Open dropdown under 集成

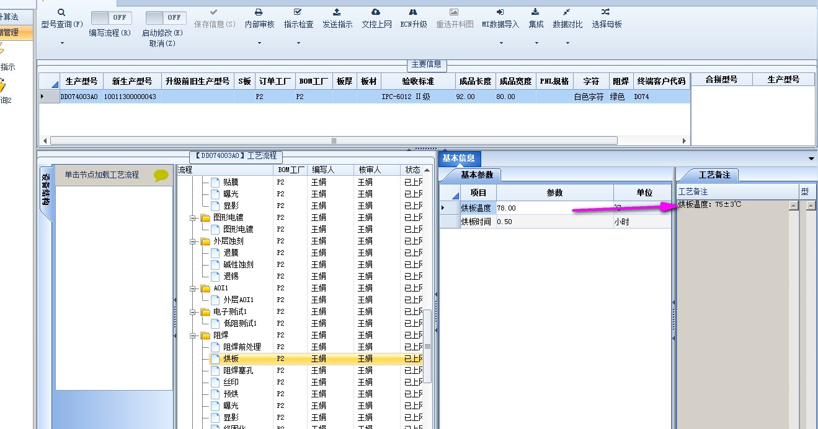[536, 43]
